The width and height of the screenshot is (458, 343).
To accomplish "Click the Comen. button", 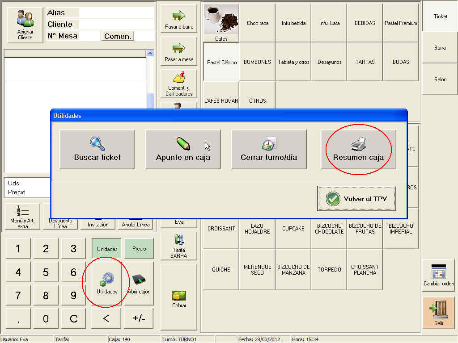I will click(x=118, y=36).
